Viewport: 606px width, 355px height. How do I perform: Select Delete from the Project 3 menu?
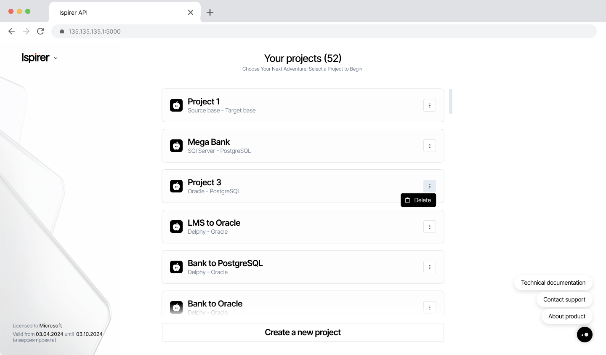click(418, 200)
